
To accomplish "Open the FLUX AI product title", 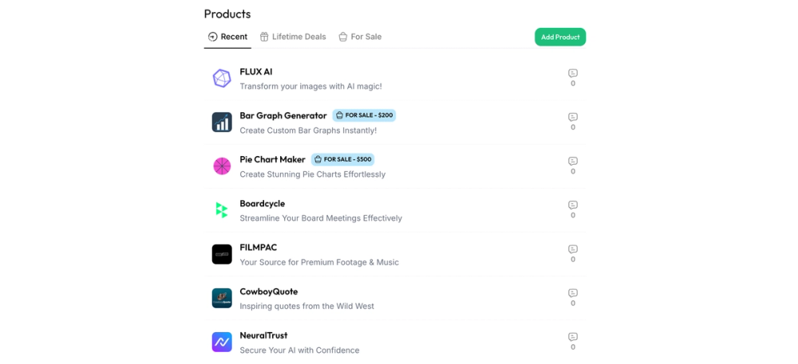I will point(256,72).
